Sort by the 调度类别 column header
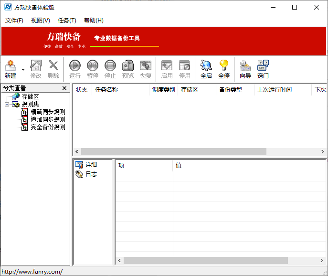328x276 pixels. pos(164,90)
